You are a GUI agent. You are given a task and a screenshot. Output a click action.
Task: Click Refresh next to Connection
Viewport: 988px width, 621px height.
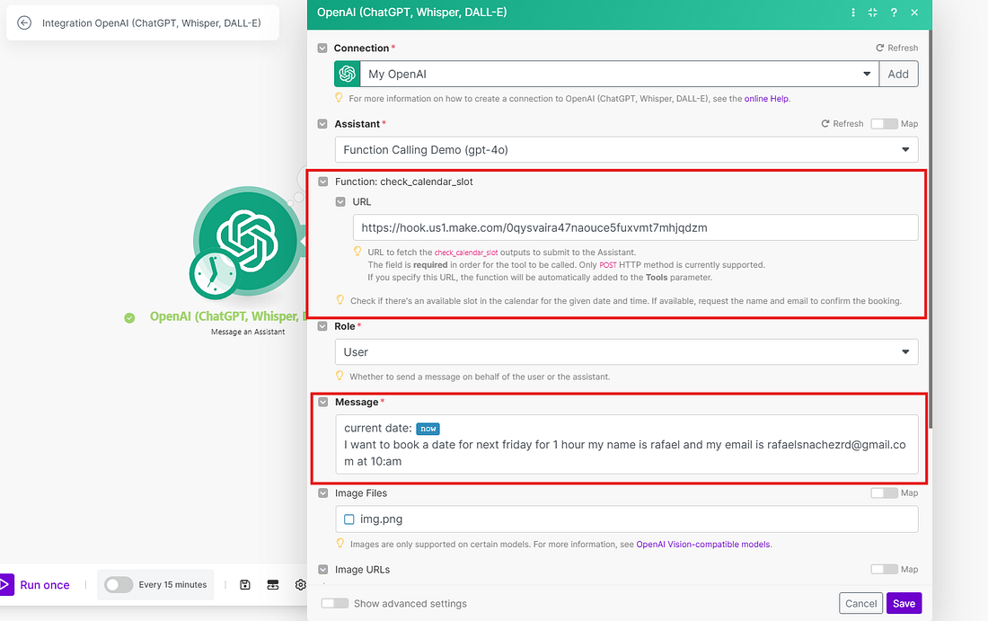(x=896, y=48)
